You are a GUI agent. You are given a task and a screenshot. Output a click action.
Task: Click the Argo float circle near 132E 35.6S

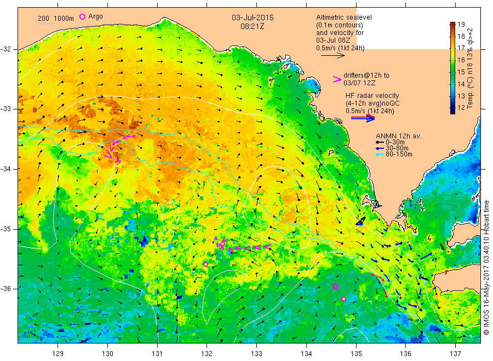pos(205,264)
